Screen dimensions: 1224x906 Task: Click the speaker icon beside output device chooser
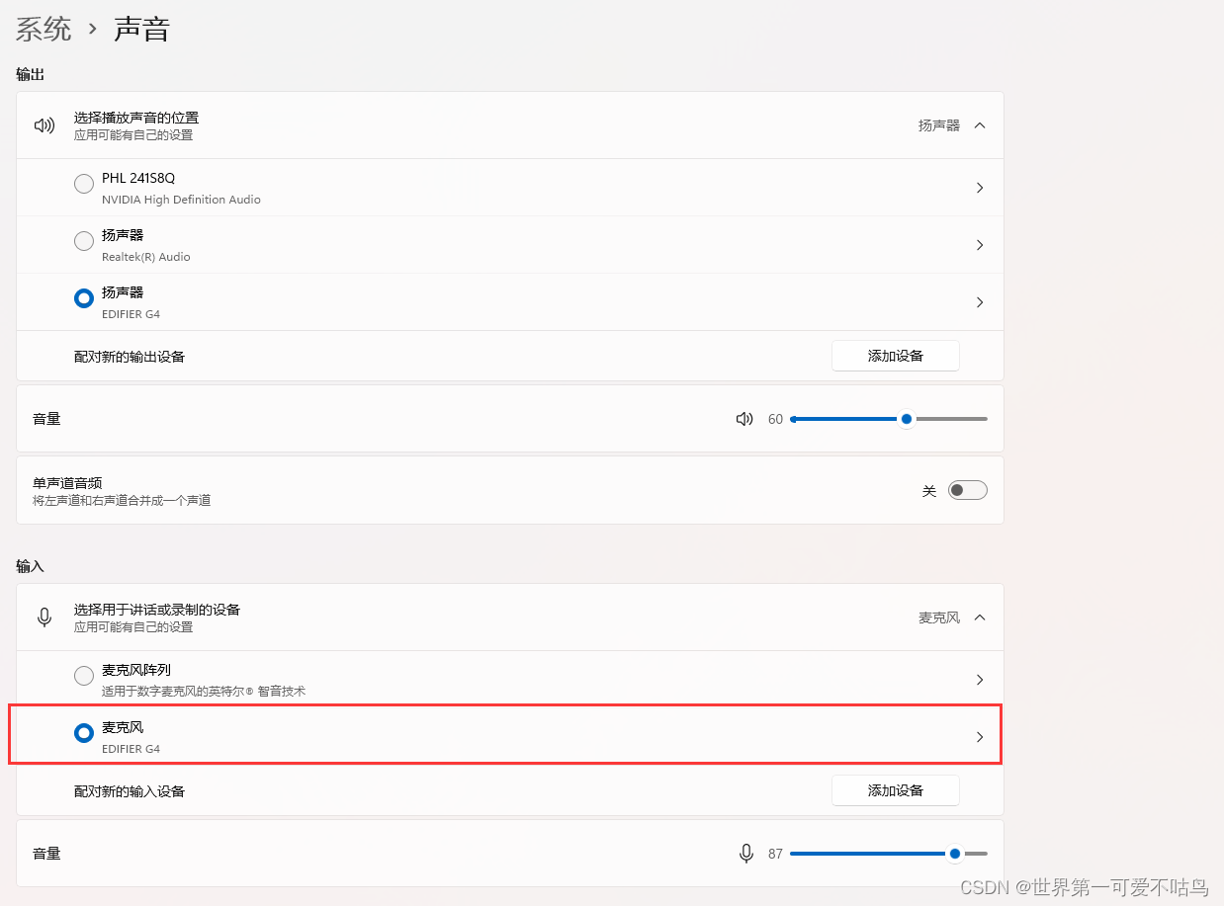[44, 125]
